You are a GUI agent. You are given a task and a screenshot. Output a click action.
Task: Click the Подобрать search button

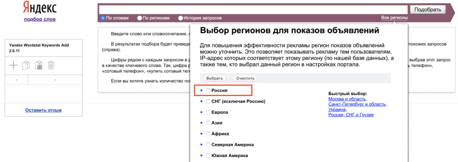click(428, 10)
